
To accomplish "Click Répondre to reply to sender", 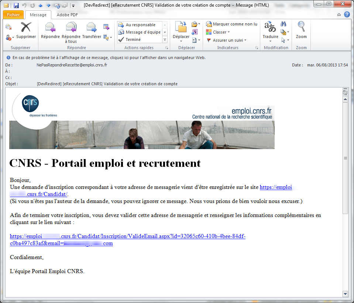I will (50, 30).
